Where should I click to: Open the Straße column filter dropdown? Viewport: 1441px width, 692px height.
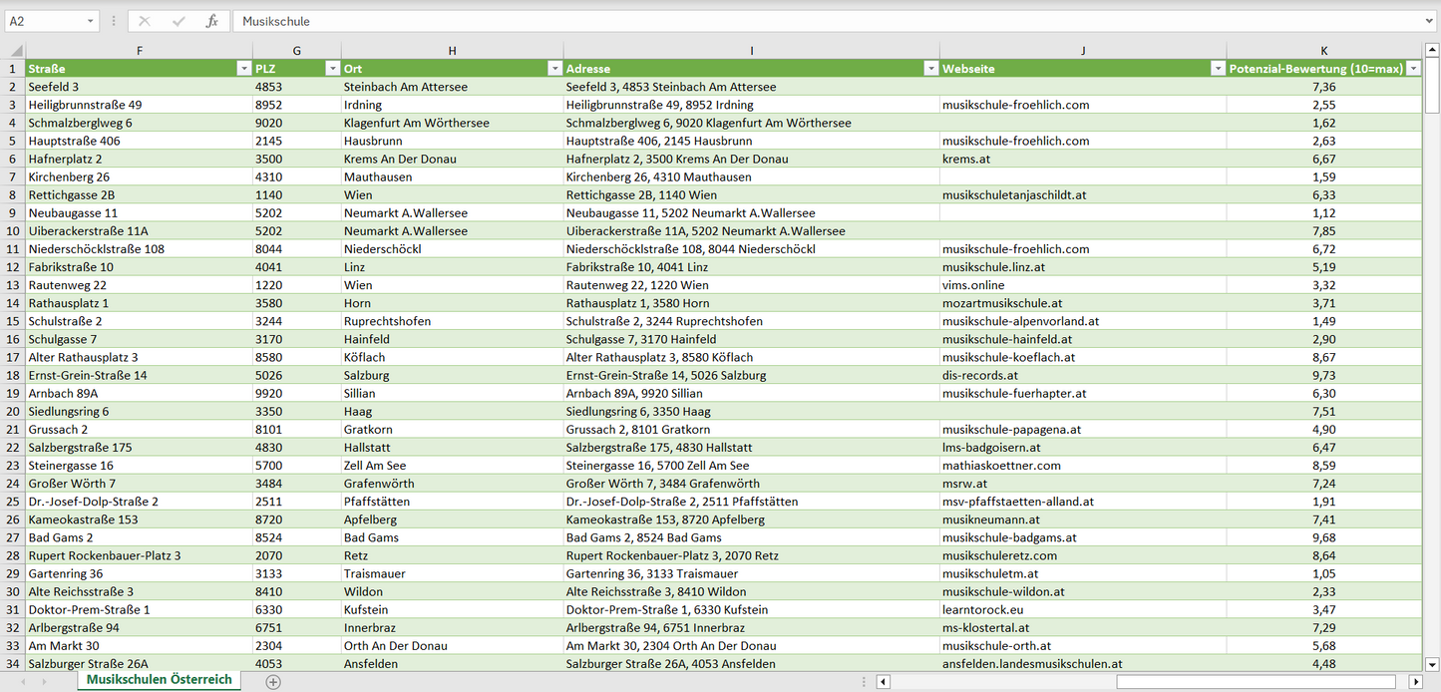243,69
